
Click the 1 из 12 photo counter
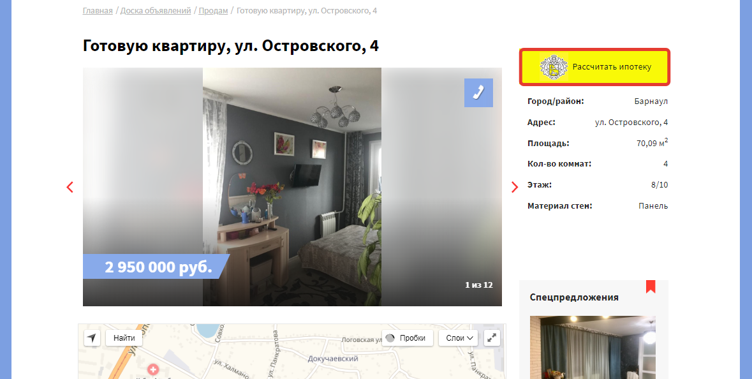pyautogui.click(x=478, y=285)
